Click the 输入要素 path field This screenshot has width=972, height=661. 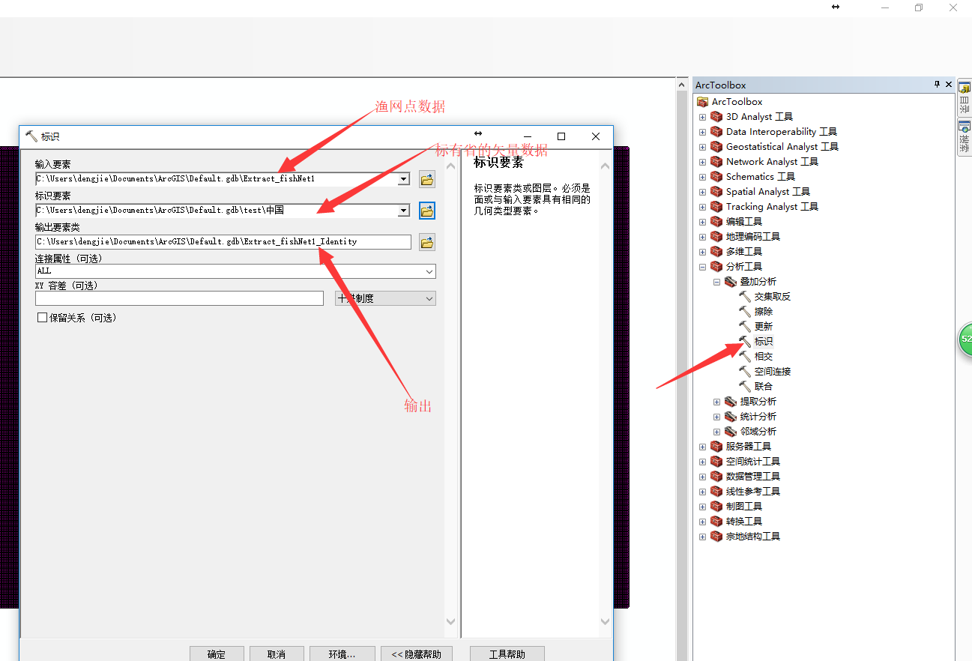[x=217, y=179]
